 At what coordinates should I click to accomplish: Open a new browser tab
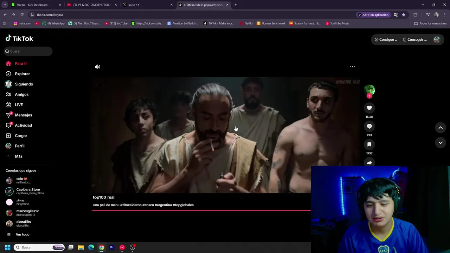click(236, 5)
